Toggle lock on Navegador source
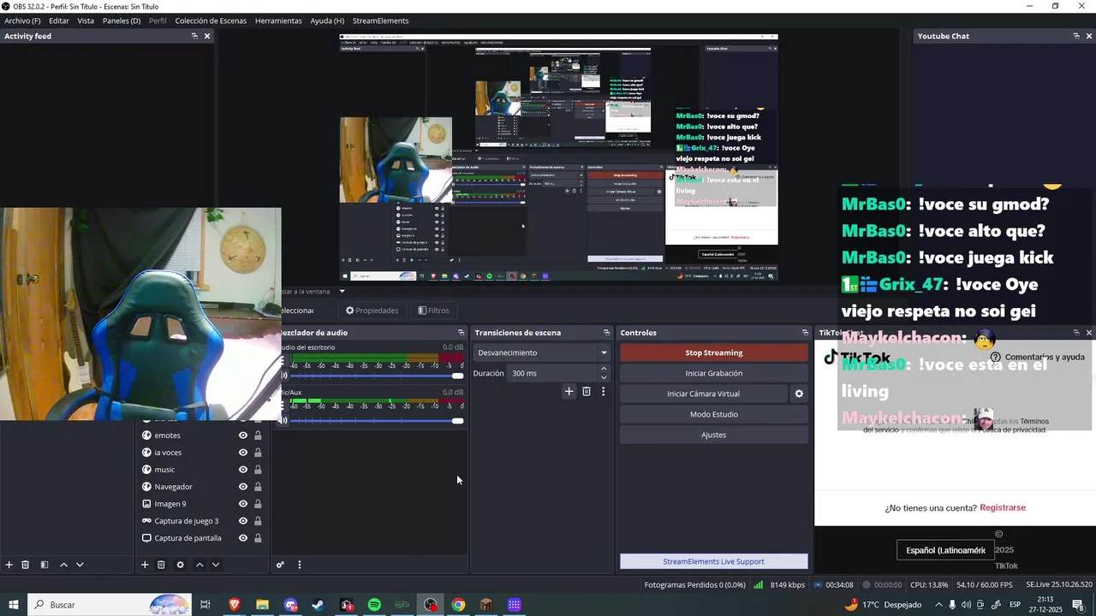The width and height of the screenshot is (1096, 616). (258, 487)
